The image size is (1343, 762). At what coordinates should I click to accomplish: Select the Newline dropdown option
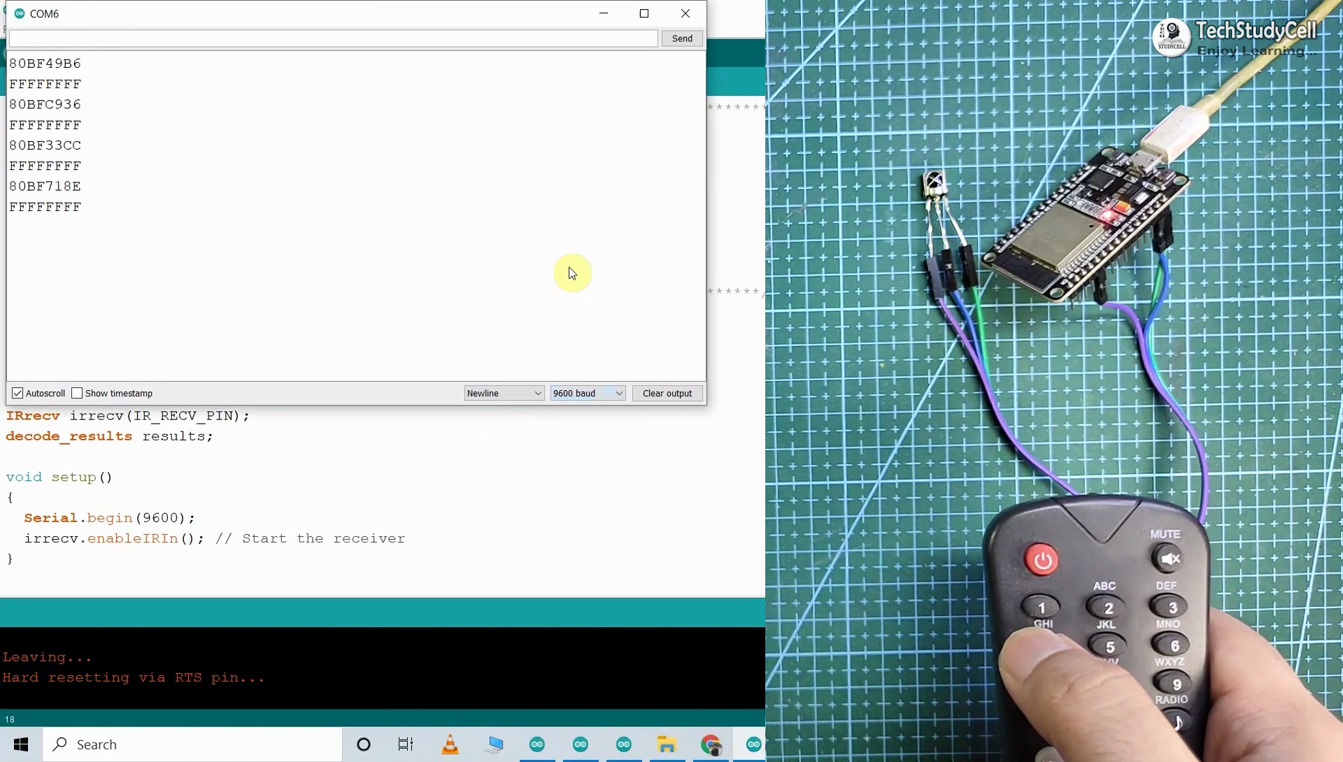click(x=503, y=392)
